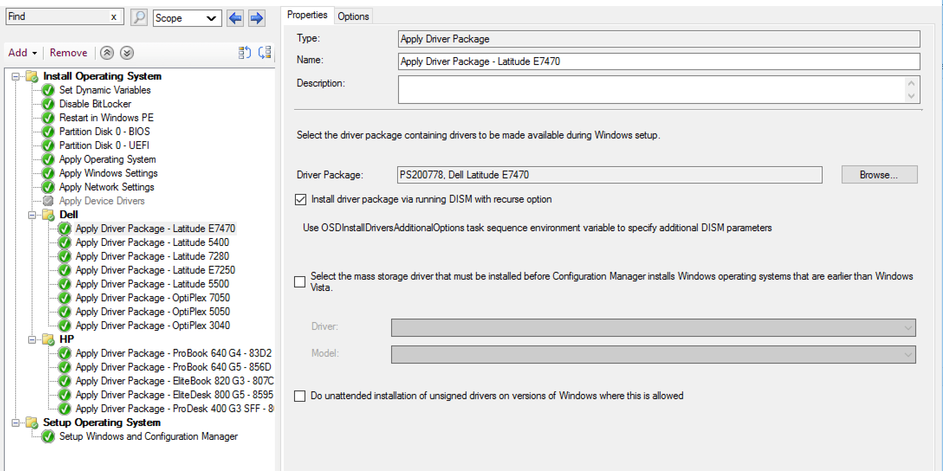Image resolution: width=943 pixels, height=471 pixels.
Task: Open the Scope dropdown
Action: pyautogui.click(x=211, y=18)
